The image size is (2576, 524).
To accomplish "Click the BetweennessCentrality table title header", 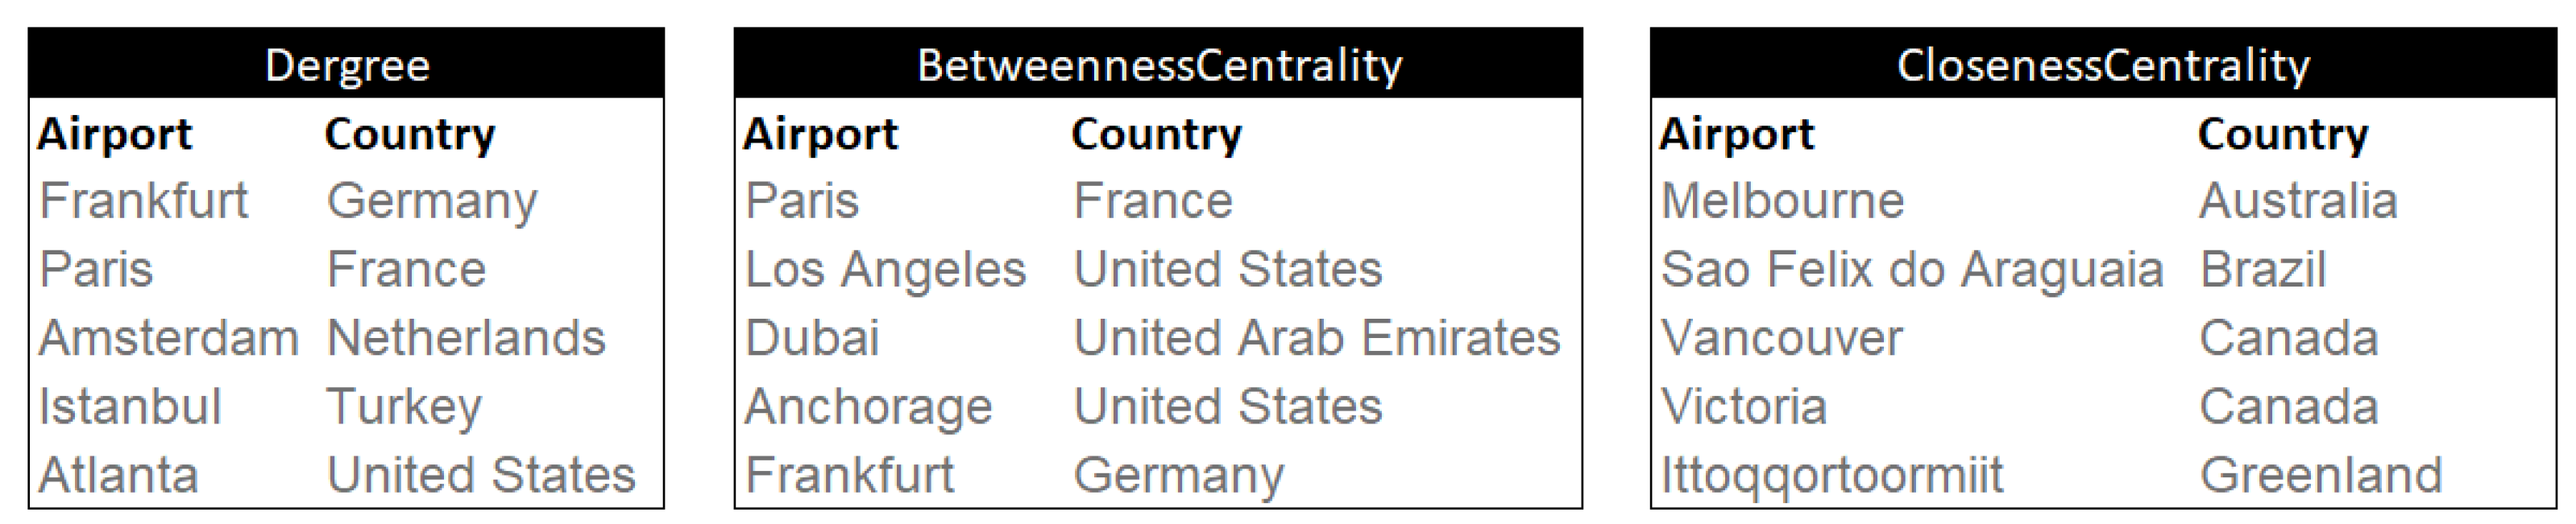I will 1158,66.
